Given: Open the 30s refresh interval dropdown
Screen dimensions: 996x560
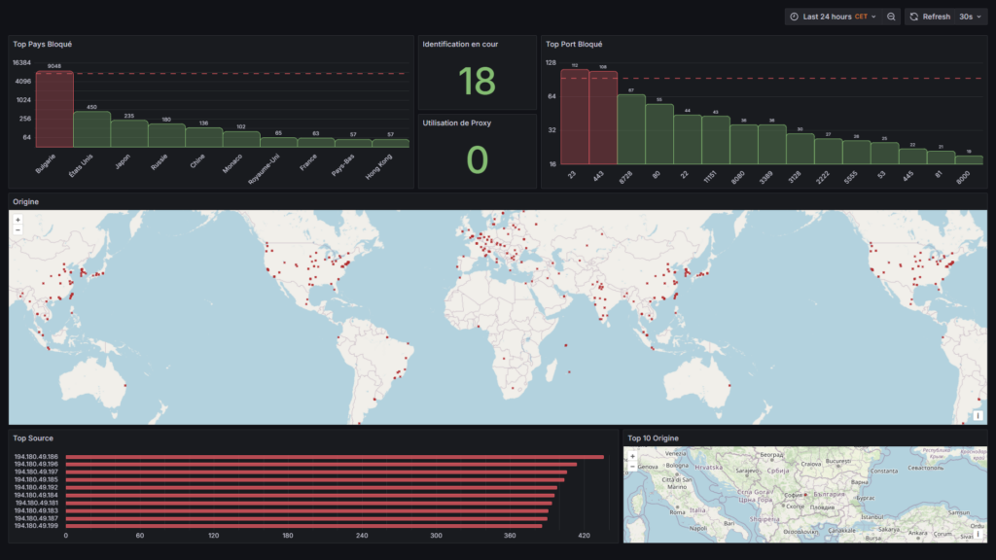Looking at the screenshot, I should click(970, 17).
